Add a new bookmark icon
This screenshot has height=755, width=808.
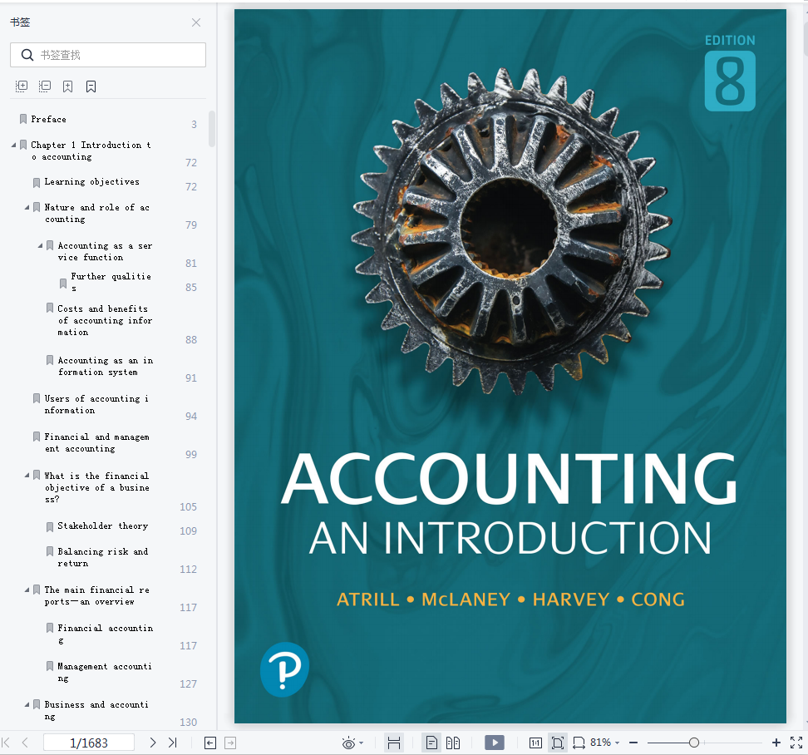pos(67,86)
